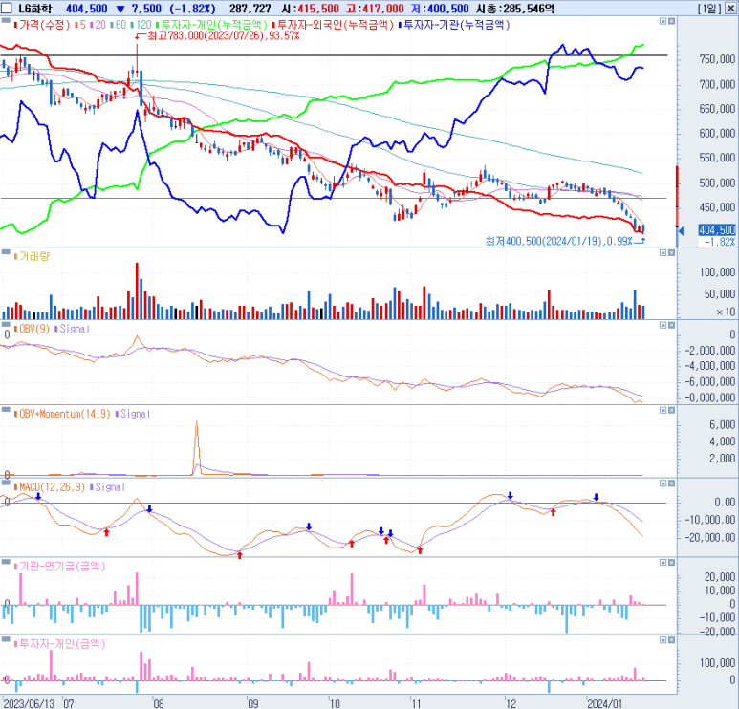
Task: Click the MACD panel's top-left handle icon
Action: click(x=6, y=483)
